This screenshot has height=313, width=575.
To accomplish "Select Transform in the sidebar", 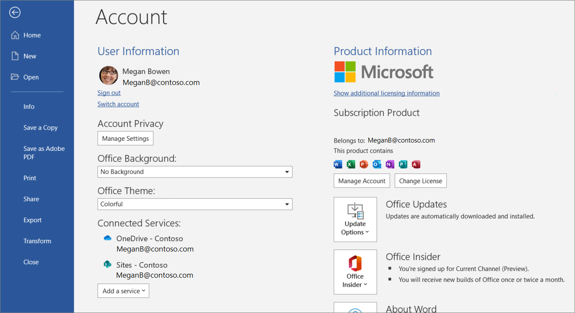I will click(x=37, y=241).
